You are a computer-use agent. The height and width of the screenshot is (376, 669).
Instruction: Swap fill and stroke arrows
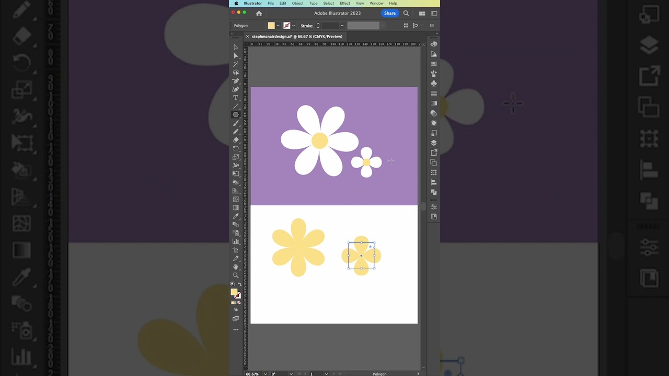pyautogui.click(x=240, y=284)
